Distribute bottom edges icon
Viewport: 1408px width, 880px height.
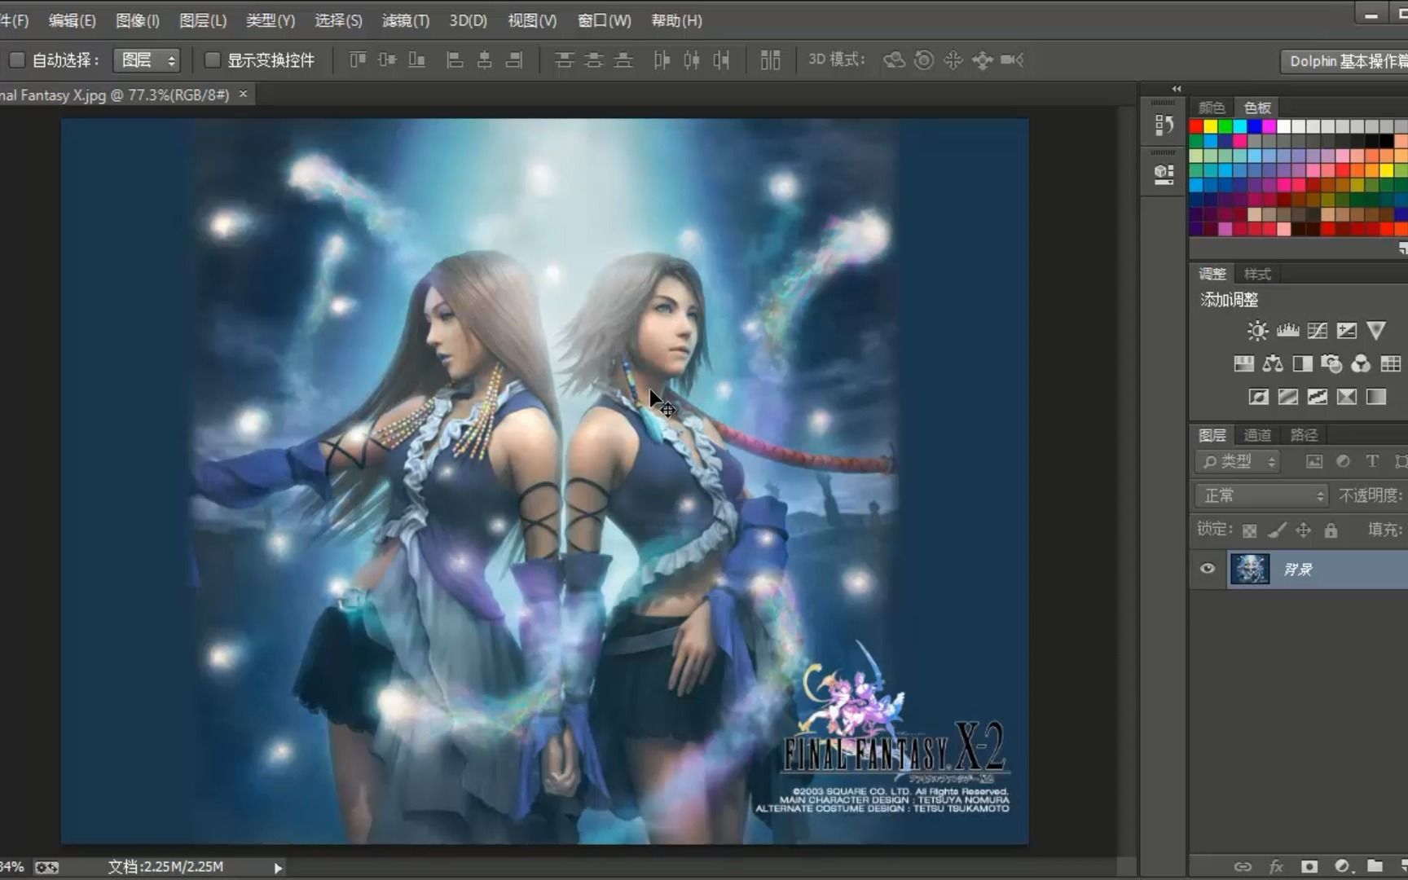point(623,59)
